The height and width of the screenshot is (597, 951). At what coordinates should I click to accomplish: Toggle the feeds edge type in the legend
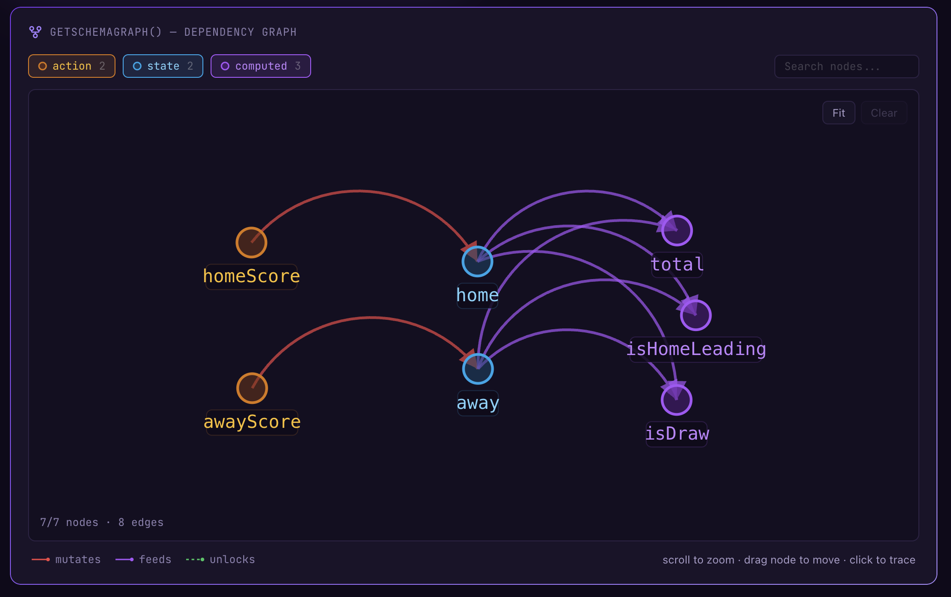(143, 559)
